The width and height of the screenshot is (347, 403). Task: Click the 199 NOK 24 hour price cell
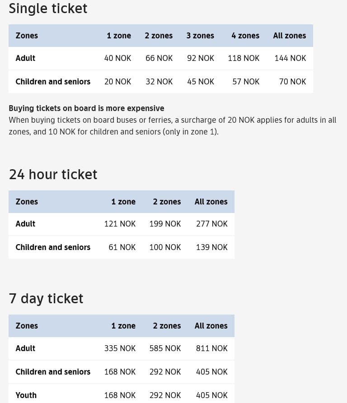click(165, 224)
